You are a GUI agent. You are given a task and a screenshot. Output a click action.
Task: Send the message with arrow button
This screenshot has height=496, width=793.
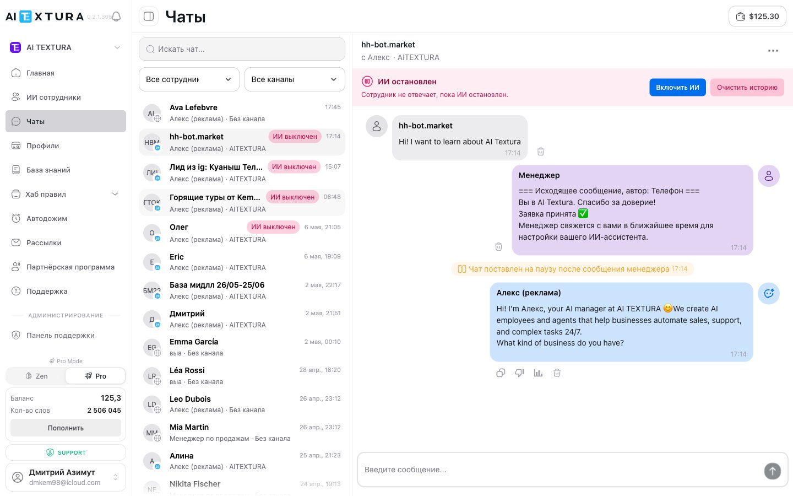point(772,471)
